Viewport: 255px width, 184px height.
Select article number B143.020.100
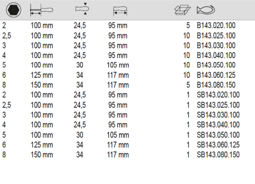coord(216,26)
